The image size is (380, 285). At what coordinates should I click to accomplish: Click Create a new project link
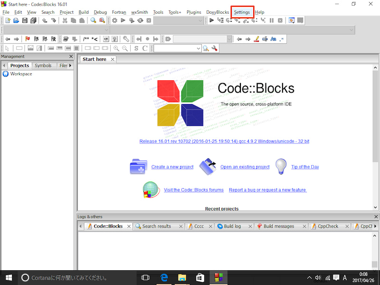point(172,167)
